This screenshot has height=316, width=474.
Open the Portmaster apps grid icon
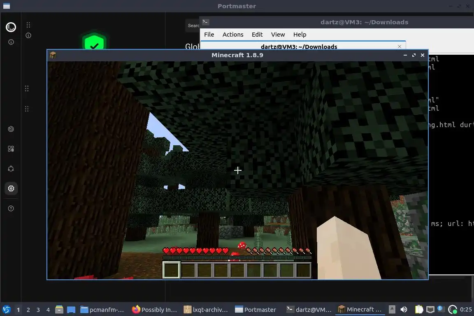(x=11, y=149)
